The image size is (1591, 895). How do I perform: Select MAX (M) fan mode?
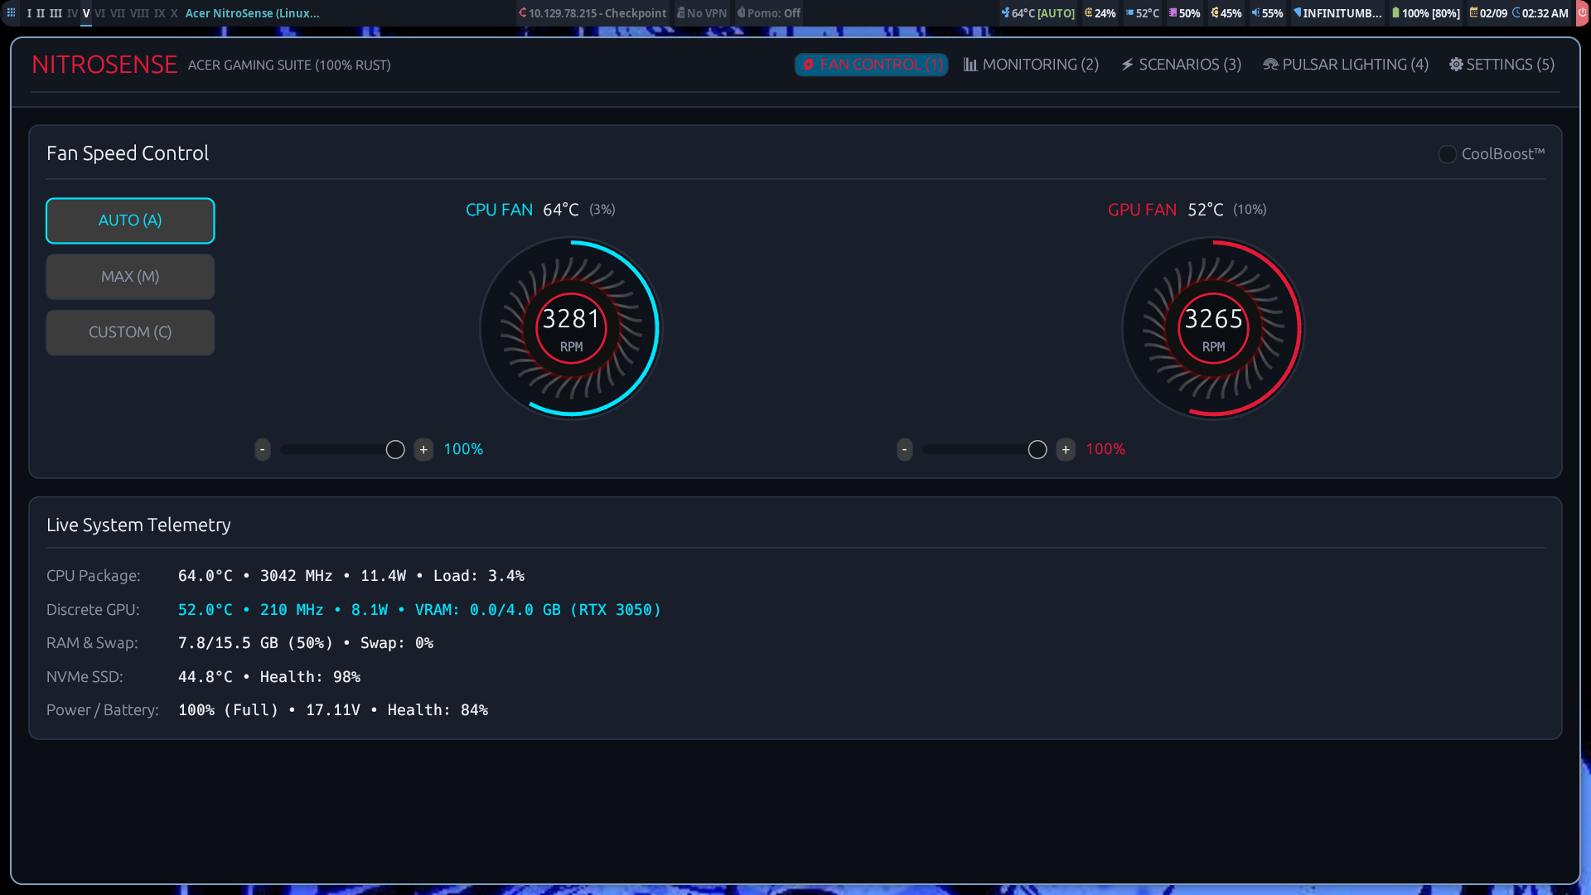tap(130, 277)
